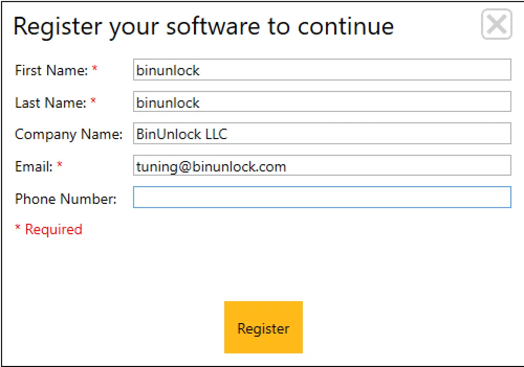The height and width of the screenshot is (367, 524).
Task: Click the "Last Name:" label
Action: pyautogui.click(x=50, y=102)
